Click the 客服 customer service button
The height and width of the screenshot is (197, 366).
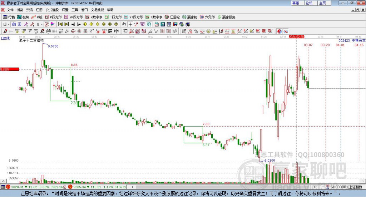[297, 3]
